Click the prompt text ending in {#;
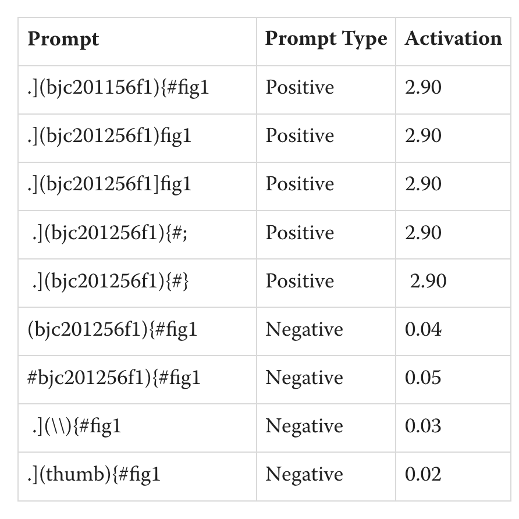The height and width of the screenshot is (519, 519). coord(110,233)
